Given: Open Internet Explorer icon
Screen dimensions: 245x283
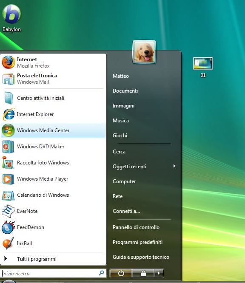Looking at the screenshot, I should [9, 114].
